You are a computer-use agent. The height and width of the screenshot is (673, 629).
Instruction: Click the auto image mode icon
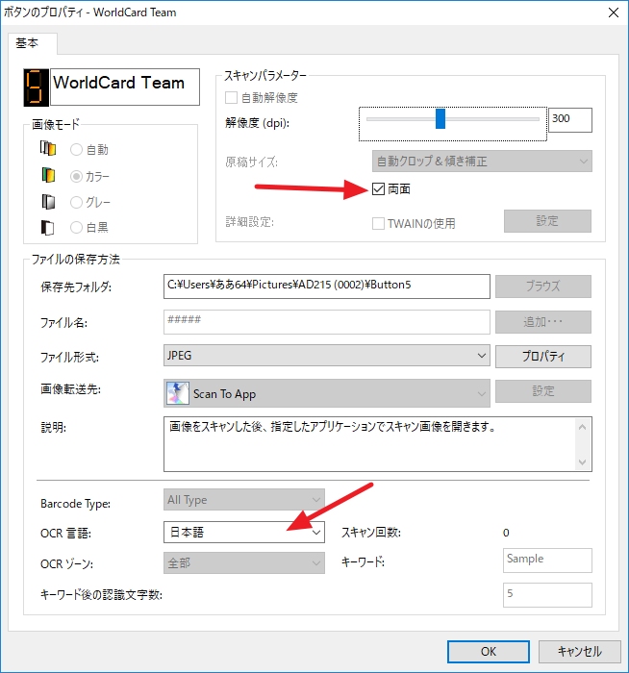coord(48,149)
